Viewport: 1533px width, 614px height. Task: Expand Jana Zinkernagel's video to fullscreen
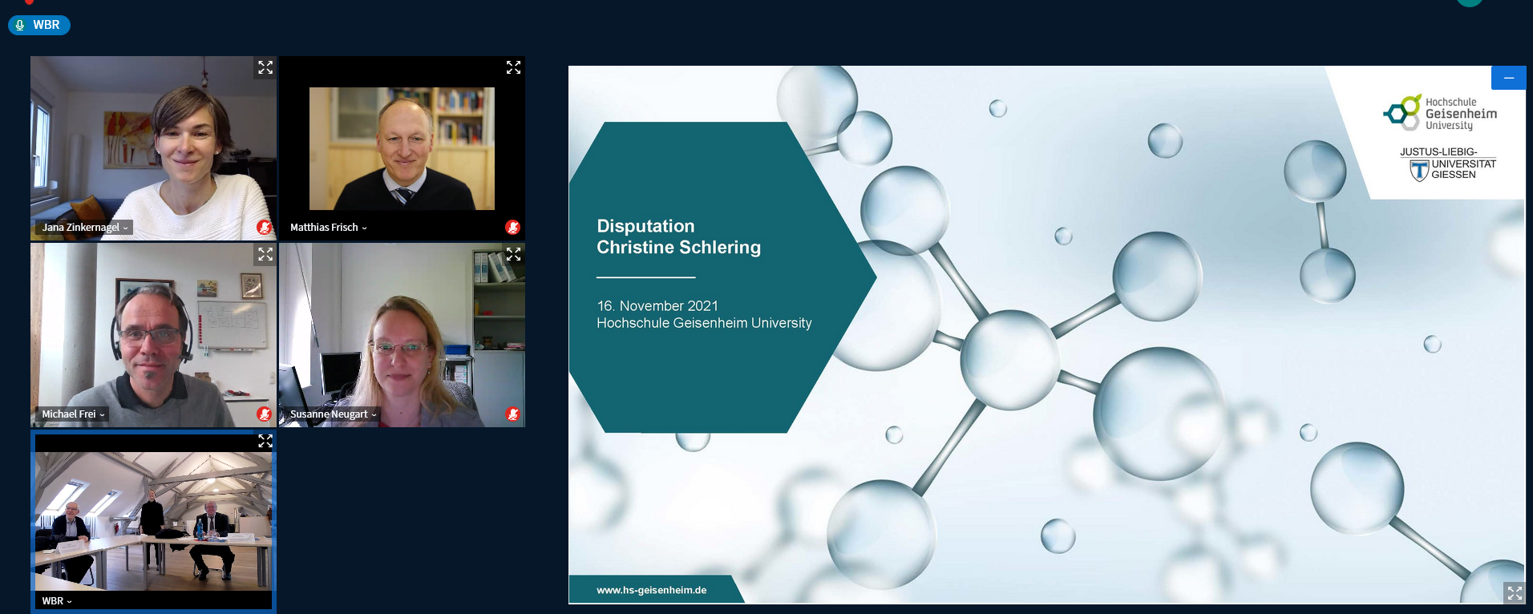pyautogui.click(x=265, y=67)
